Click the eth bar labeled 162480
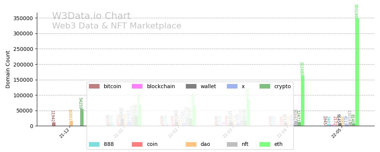Screen dimensions: 380x152 tap(303, 101)
